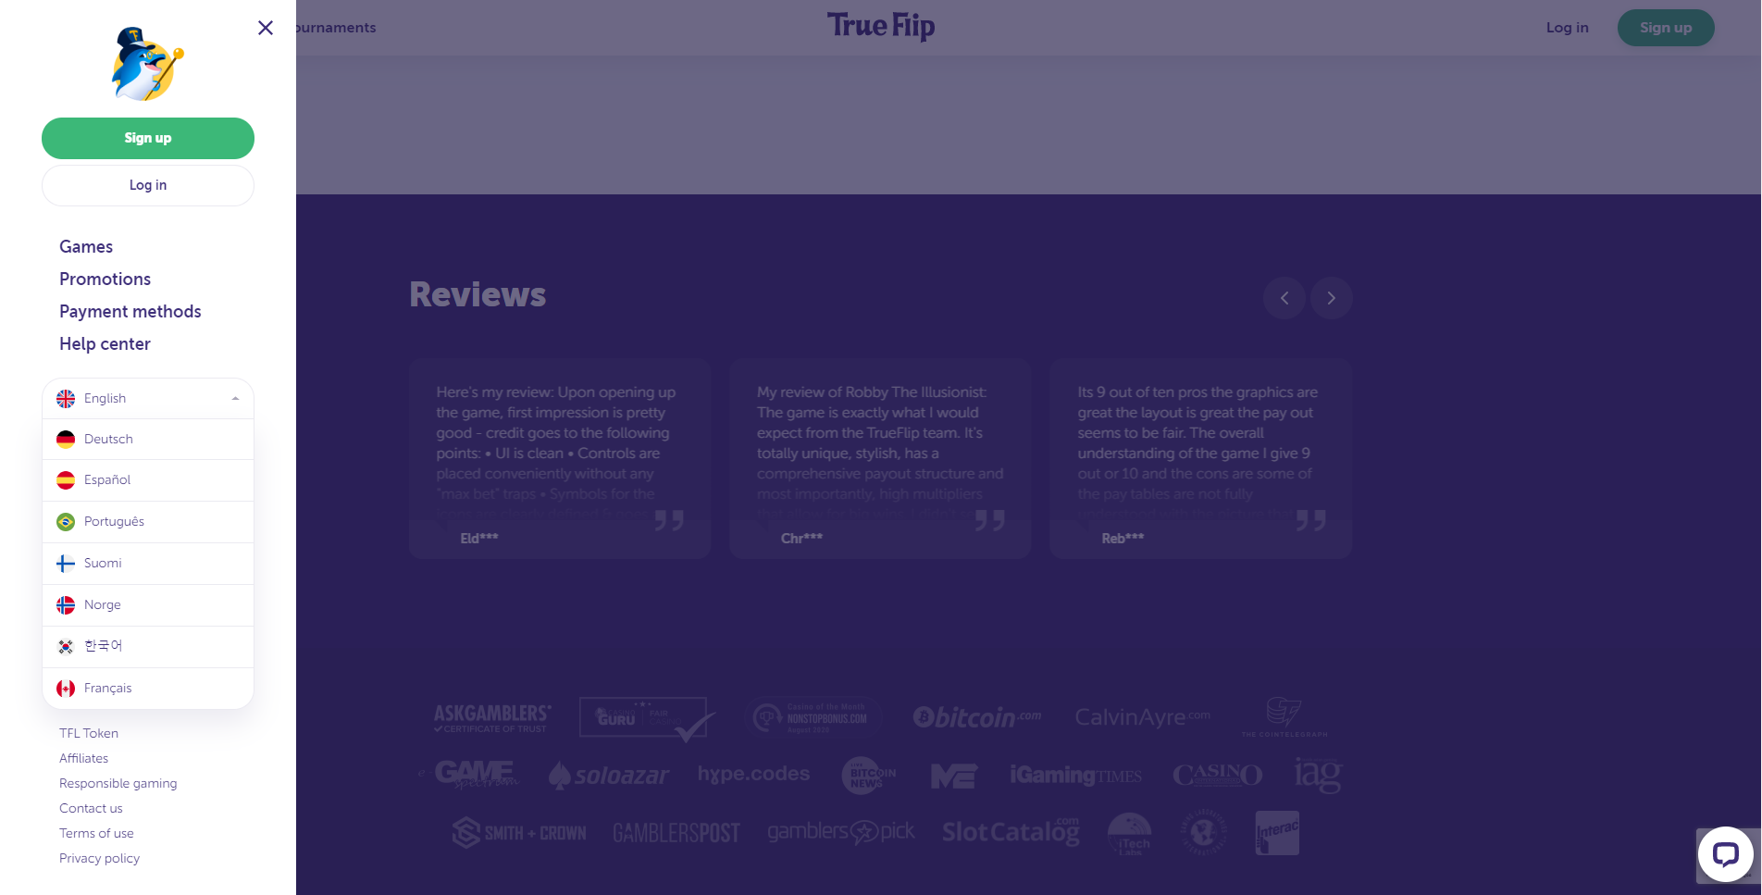Screen dimensions: 1762x895
Task: Click the dolphin mascot logo in sidebar
Action: tap(148, 63)
